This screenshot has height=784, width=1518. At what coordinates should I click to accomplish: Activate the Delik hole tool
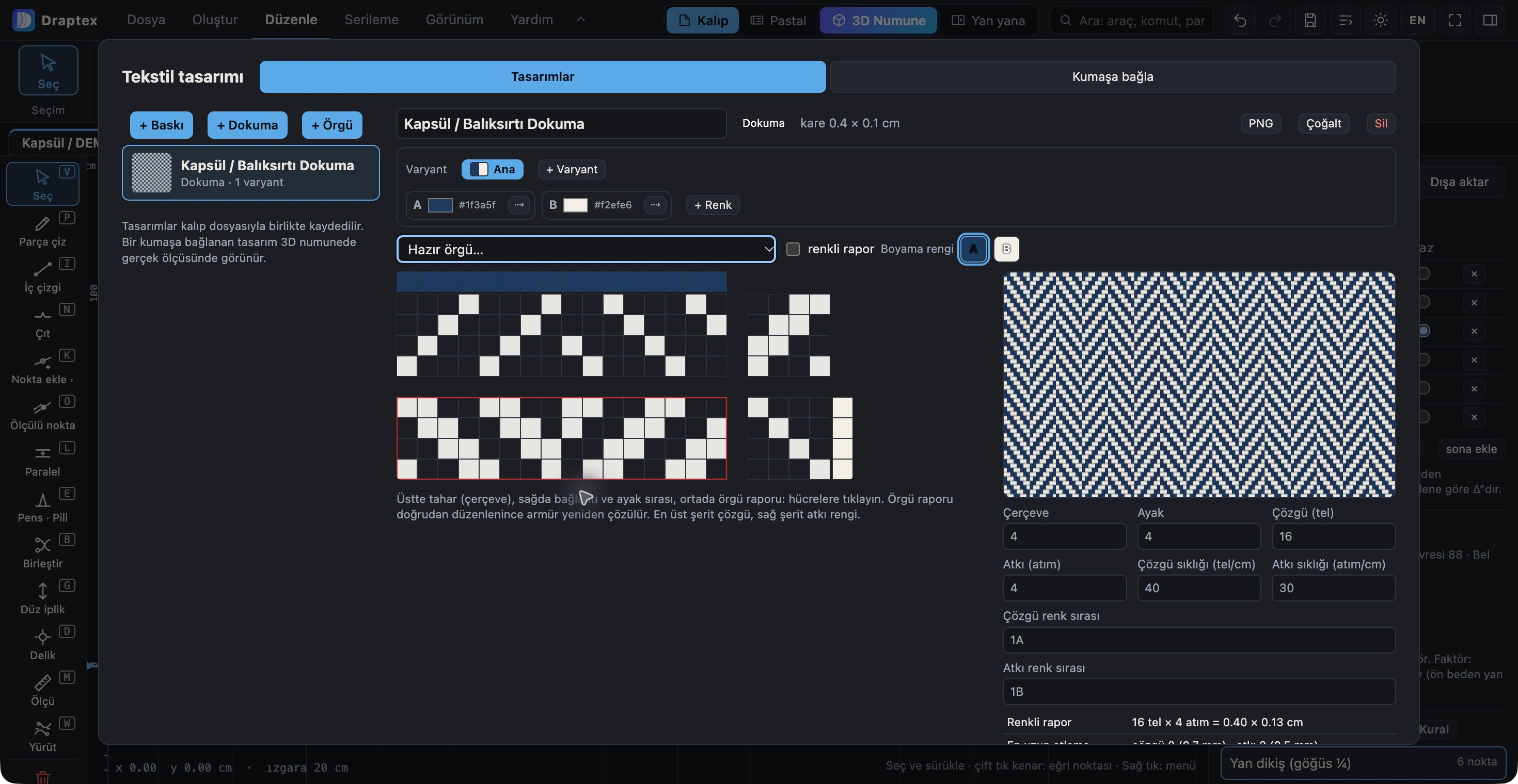click(x=42, y=644)
